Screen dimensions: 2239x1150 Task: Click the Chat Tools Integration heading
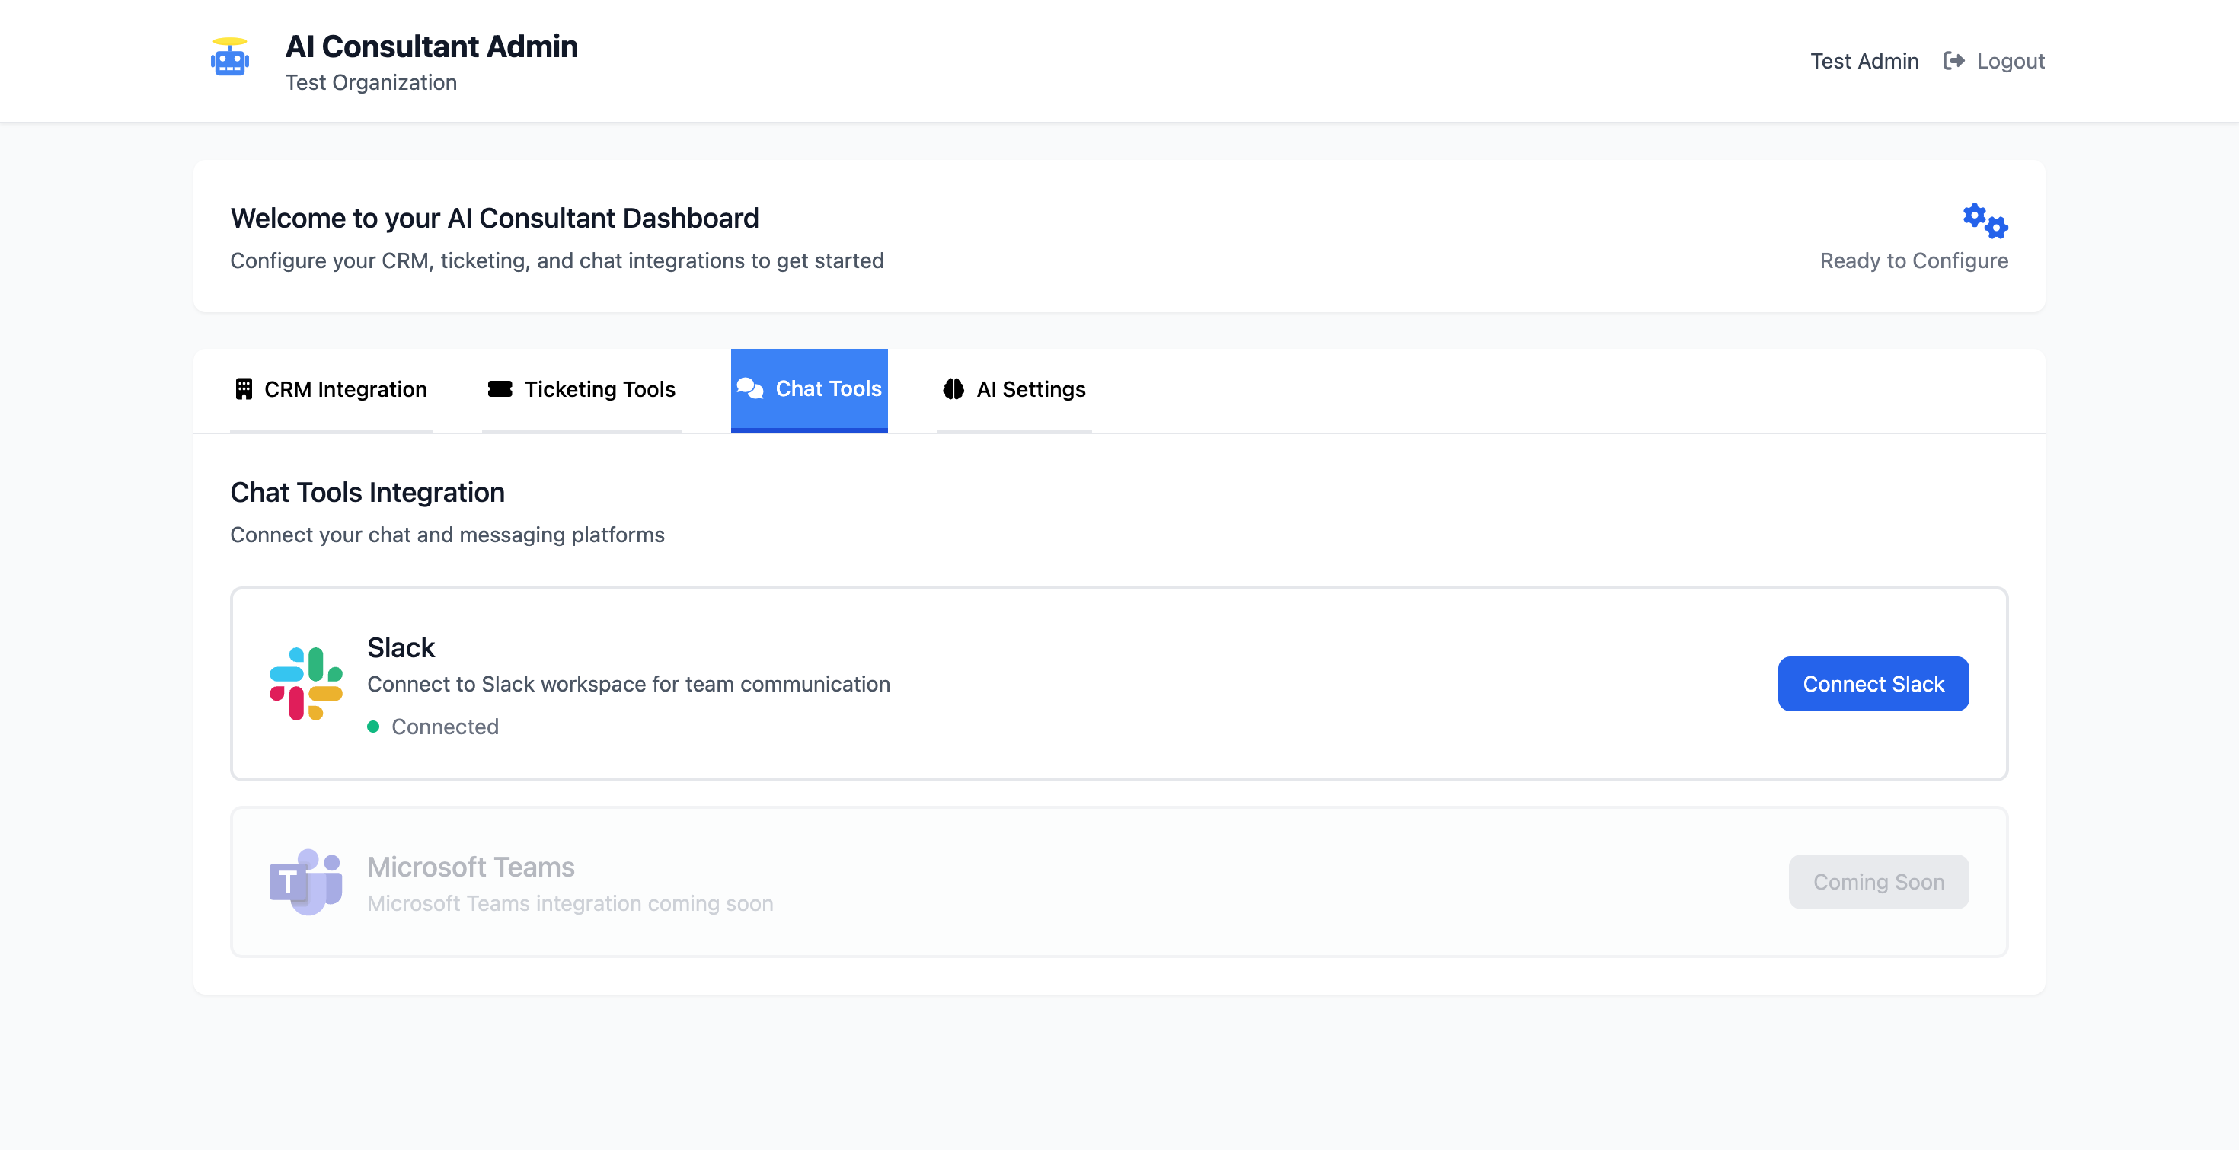click(368, 493)
